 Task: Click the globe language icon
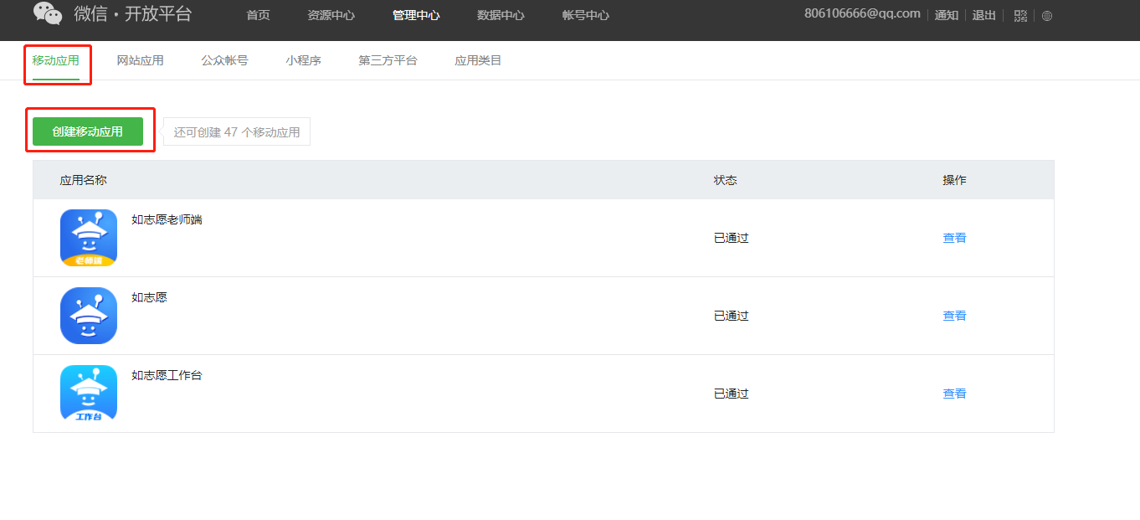[1047, 16]
